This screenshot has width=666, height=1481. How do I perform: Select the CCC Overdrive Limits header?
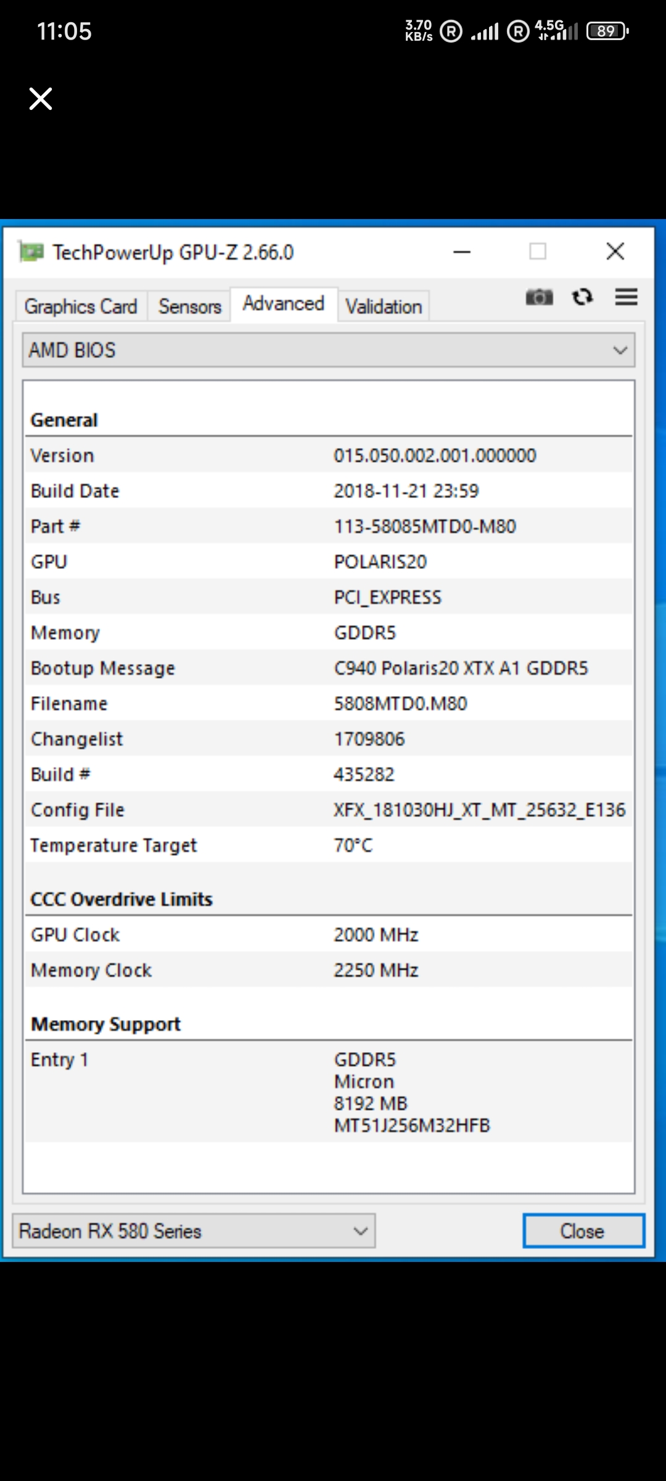click(x=121, y=900)
